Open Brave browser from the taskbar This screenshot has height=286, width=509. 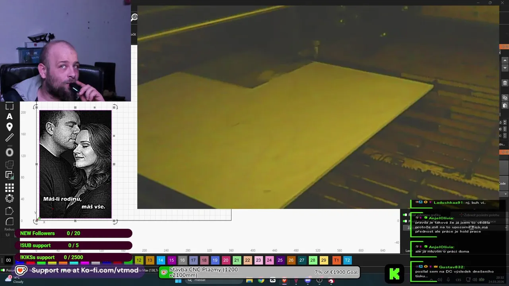pos(284,280)
